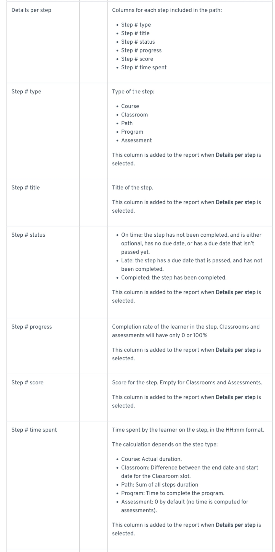Click the 'Step # progress' row label
This screenshot has width=275, height=552.
31,327
